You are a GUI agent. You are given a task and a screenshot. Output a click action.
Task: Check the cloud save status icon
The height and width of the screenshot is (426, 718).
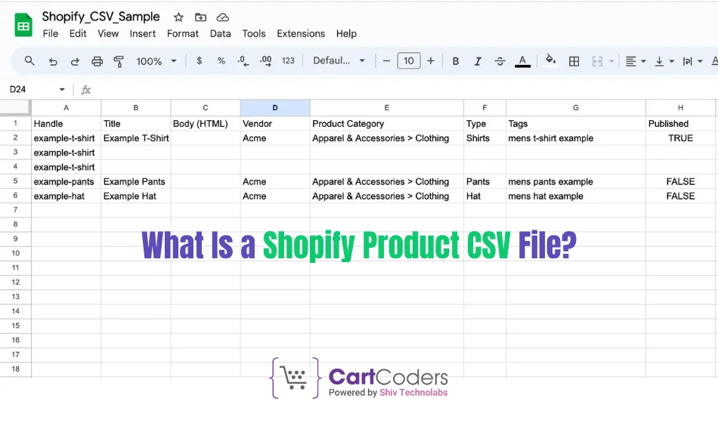tap(222, 17)
